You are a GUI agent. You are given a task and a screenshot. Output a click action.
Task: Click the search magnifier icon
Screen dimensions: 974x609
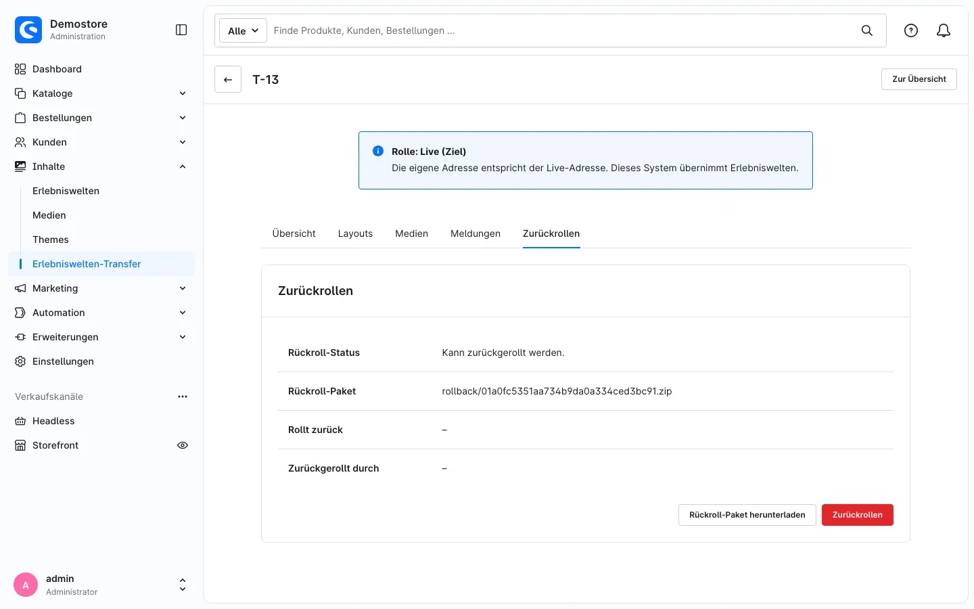[x=867, y=30]
